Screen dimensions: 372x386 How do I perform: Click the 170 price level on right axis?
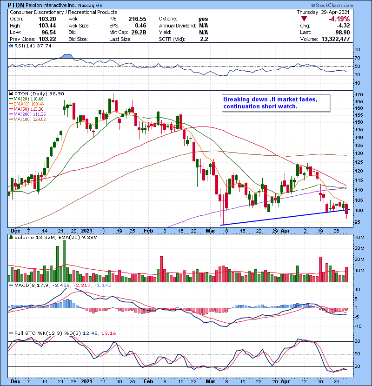[359, 95]
